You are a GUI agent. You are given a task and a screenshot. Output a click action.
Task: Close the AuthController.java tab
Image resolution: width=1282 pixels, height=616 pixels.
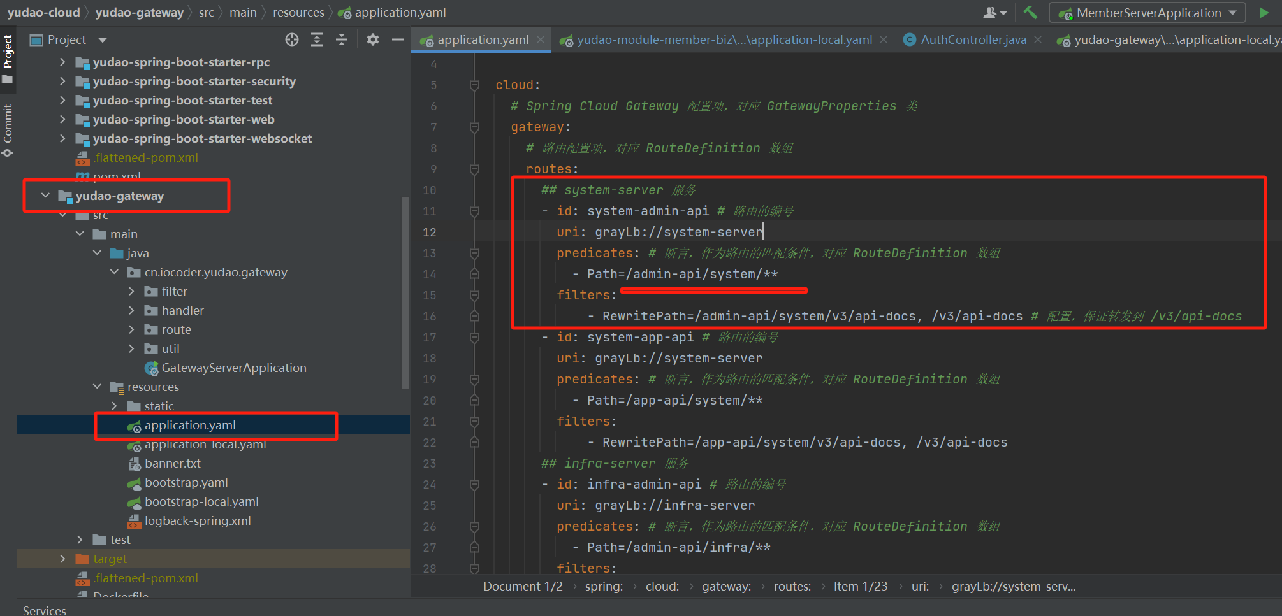point(1038,39)
